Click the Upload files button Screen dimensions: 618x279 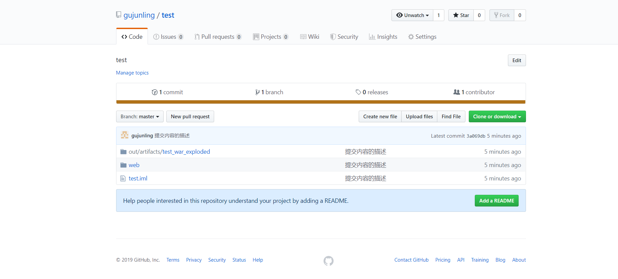(419, 117)
